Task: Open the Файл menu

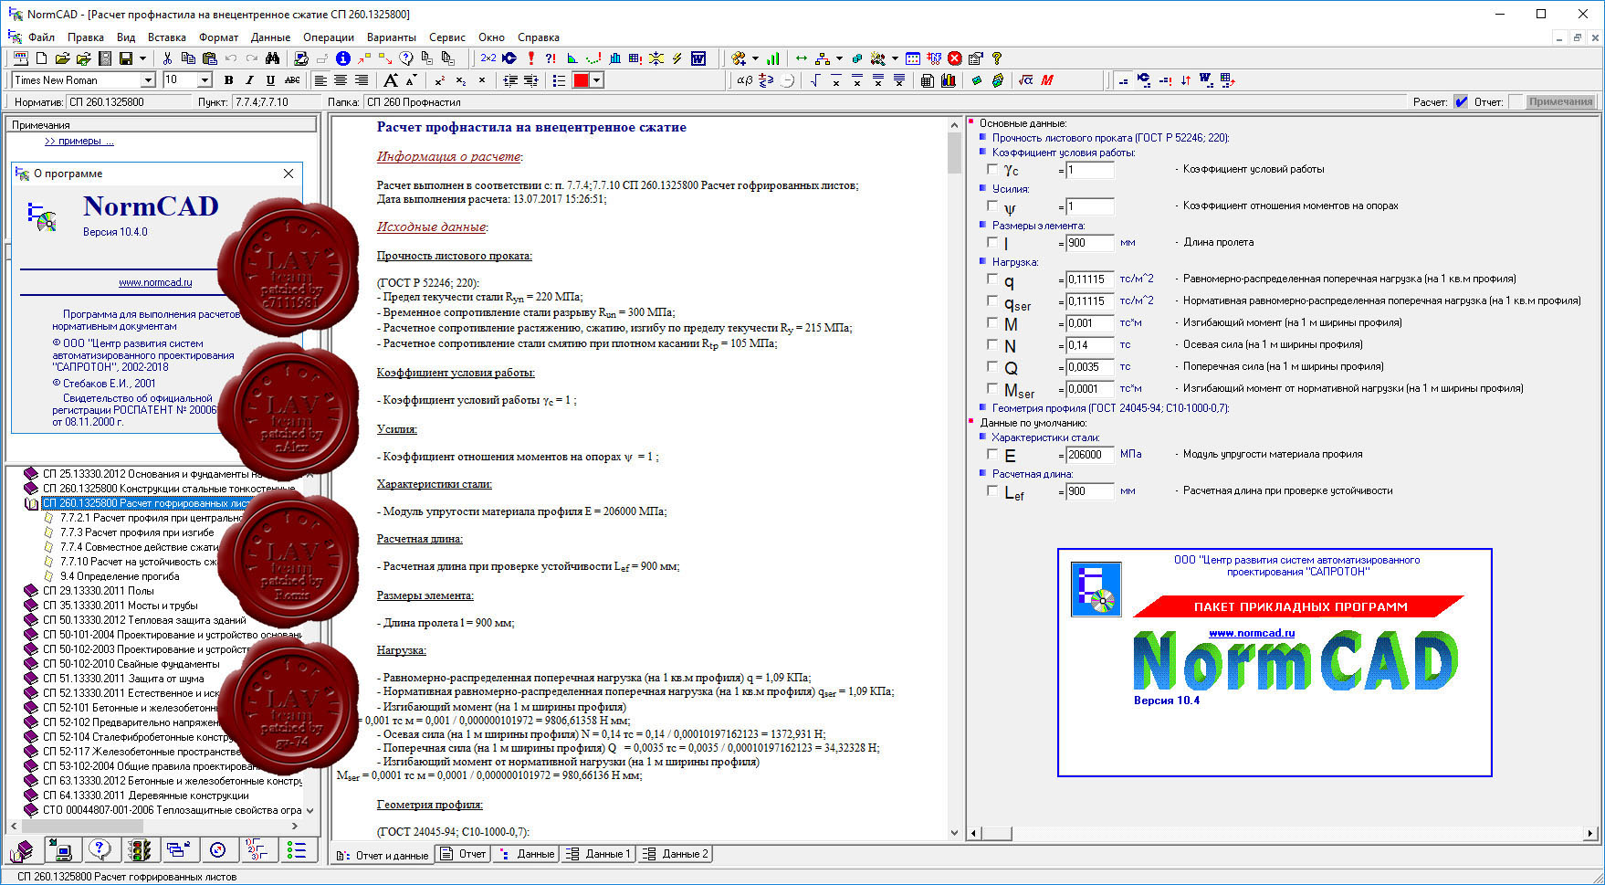Action: [41, 37]
